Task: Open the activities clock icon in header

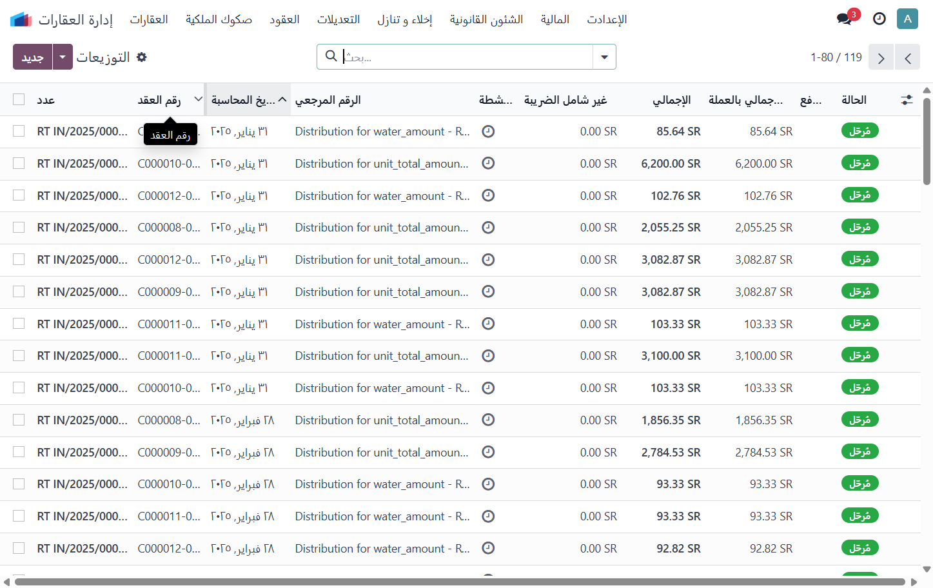Action: pos(879,19)
